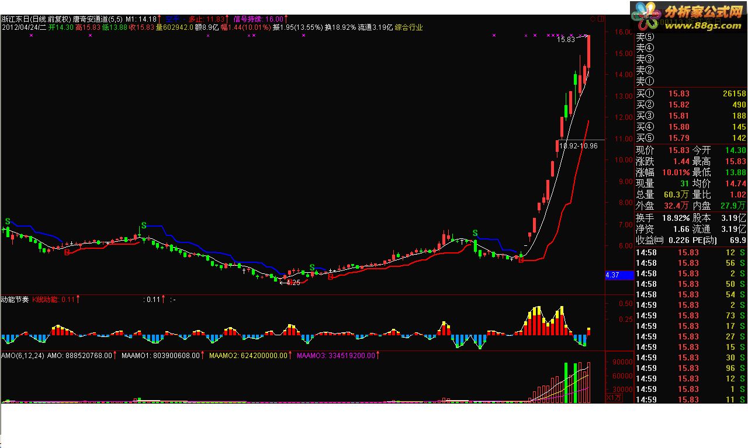
Task: Select the 买④ bid price 15.80
Action: point(678,127)
